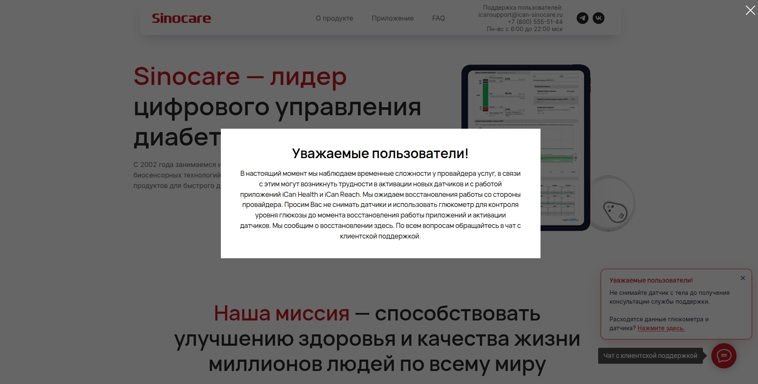Screen dimensions: 758x384
Task: Dismiss the small notification with its X
Action: [743, 278]
